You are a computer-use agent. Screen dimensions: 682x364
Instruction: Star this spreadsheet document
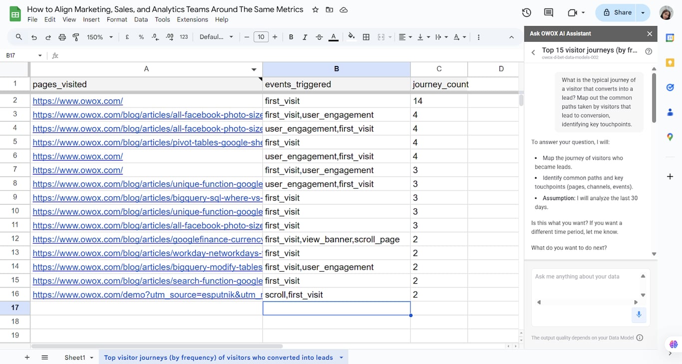pos(315,9)
